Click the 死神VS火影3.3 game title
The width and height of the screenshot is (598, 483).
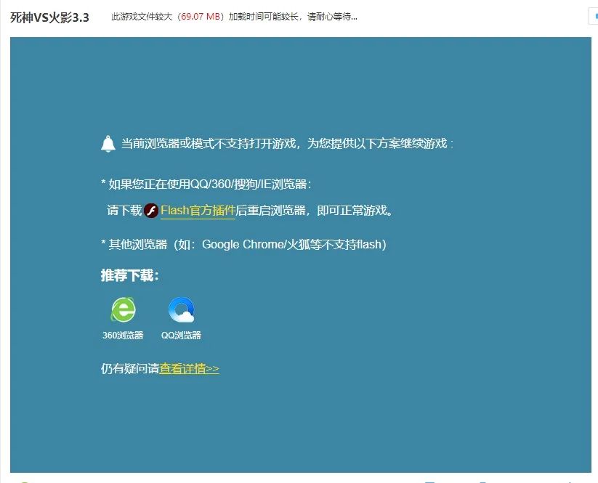(x=49, y=17)
